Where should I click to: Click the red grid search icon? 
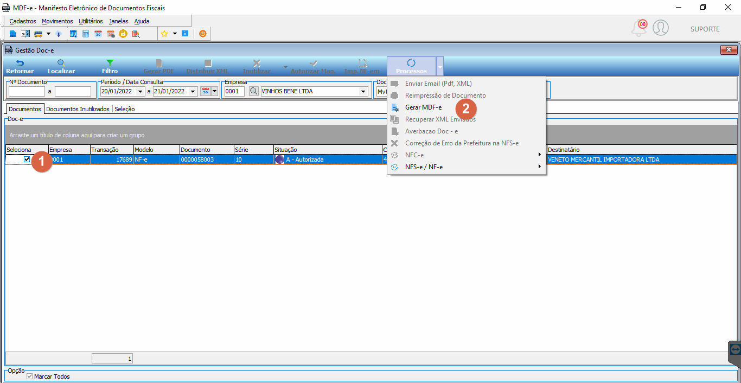[136, 34]
